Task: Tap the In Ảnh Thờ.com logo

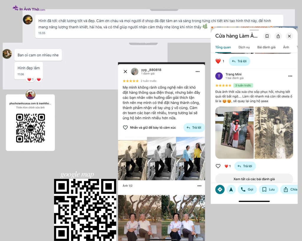Action: coord(29,8)
